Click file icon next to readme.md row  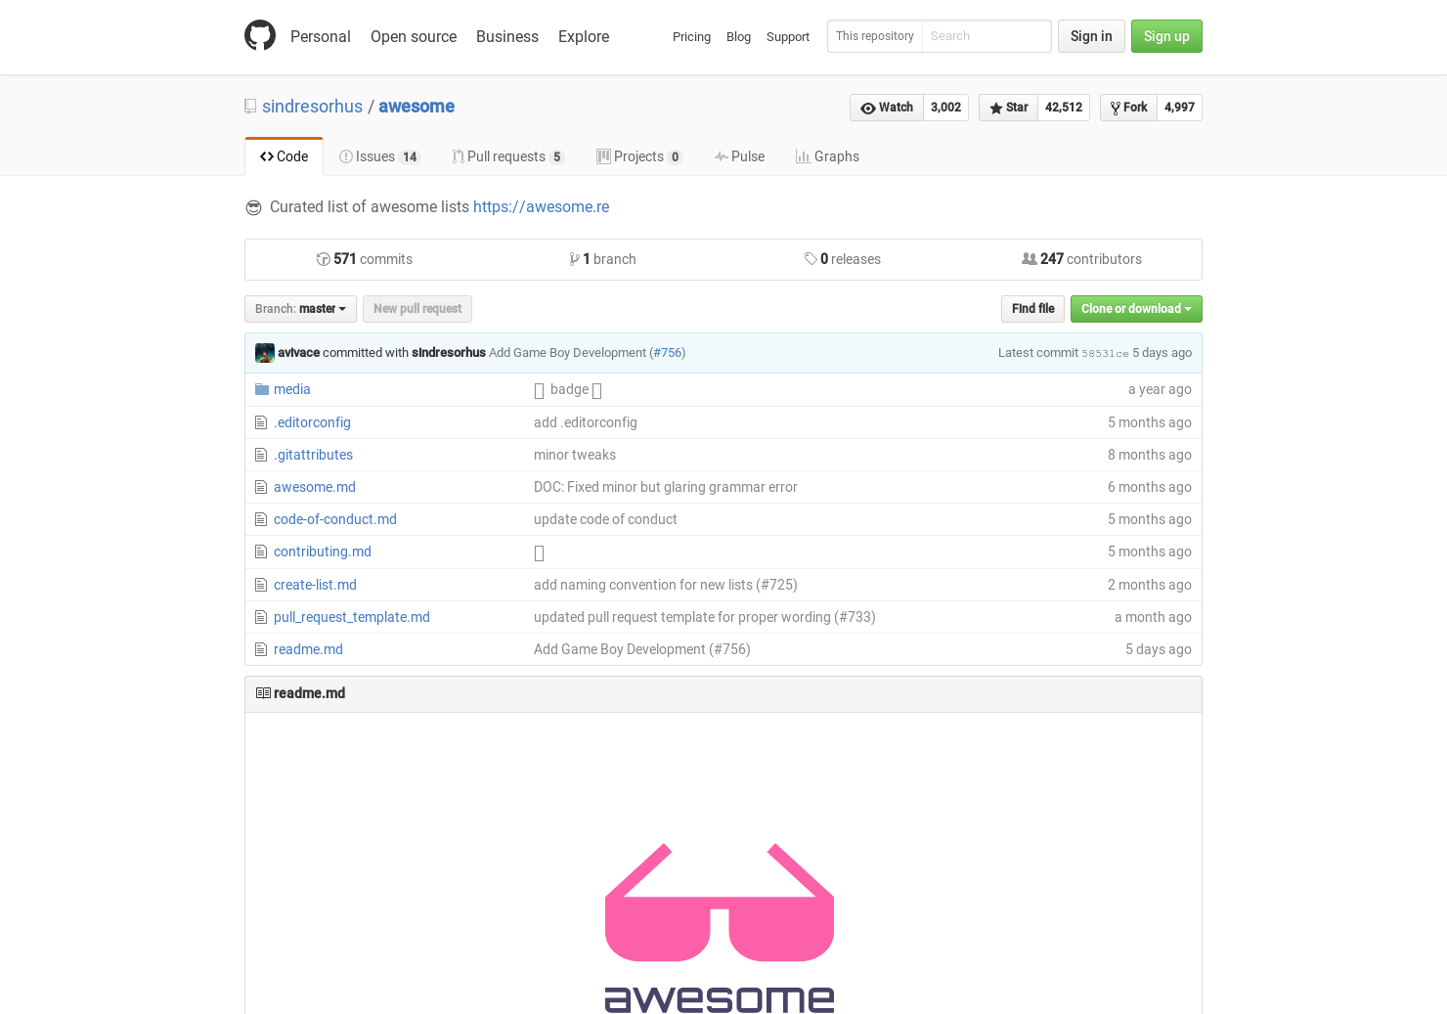pyautogui.click(x=261, y=649)
